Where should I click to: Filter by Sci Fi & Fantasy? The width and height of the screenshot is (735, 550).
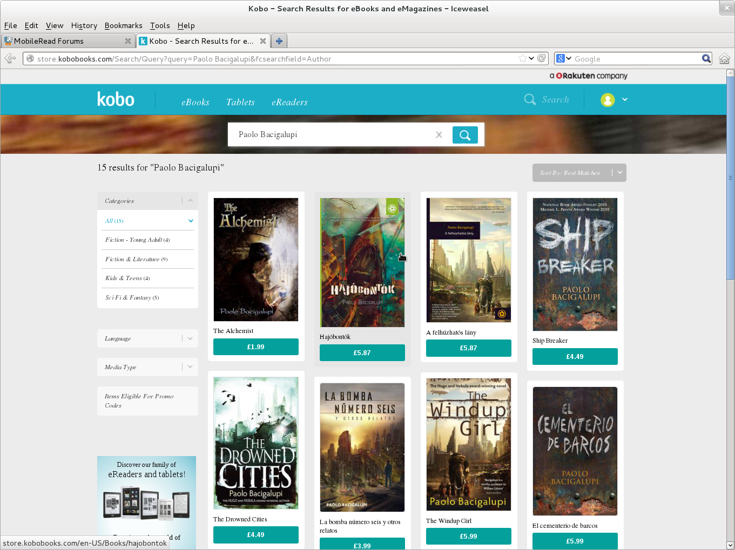click(132, 297)
